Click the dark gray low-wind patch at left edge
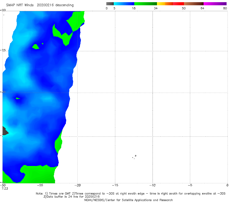The image size is (230, 202). (x=5, y=131)
